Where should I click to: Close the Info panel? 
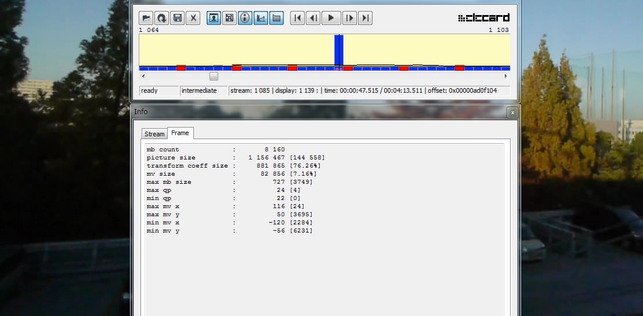click(511, 112)
